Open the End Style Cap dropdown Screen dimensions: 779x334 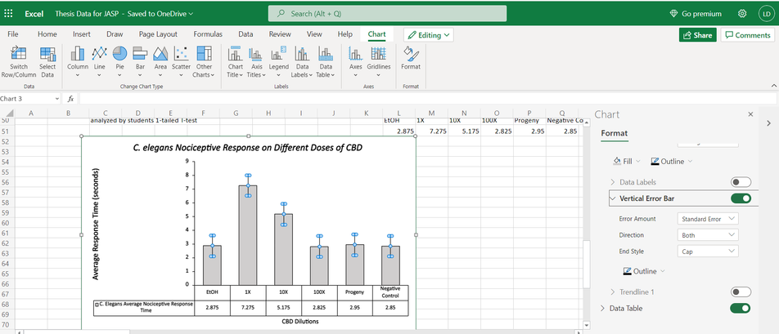(709, 252)
